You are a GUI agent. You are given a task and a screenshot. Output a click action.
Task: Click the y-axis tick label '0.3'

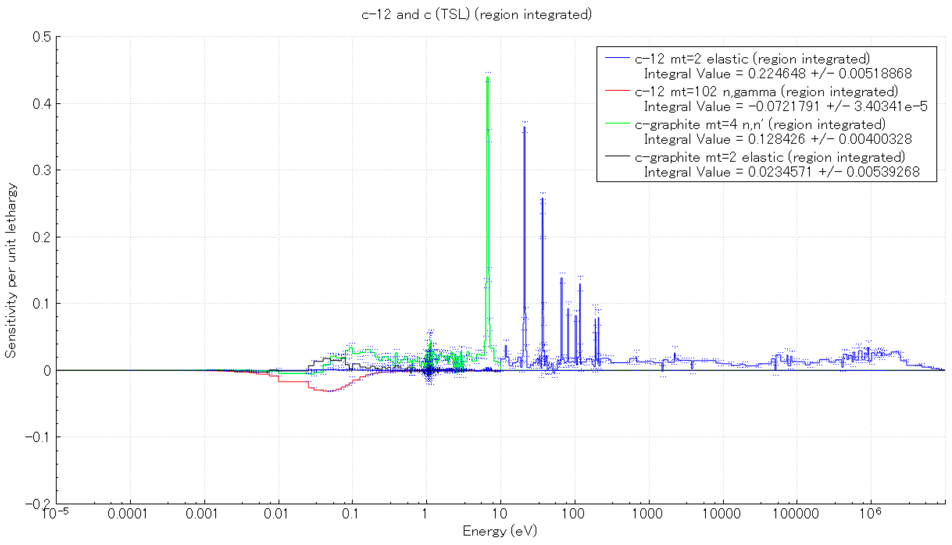point(42,170)
